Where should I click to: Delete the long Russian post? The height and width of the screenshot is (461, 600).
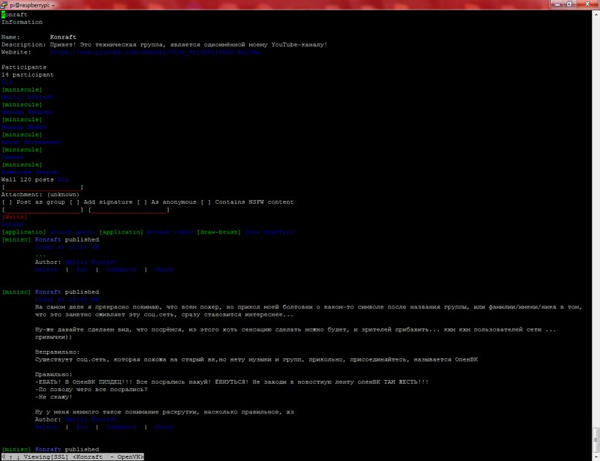click(x=46, y=427)
